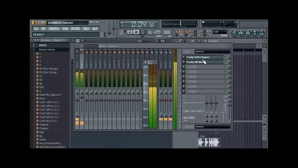Open the CHANNELS menu
The height and width of the screenshot is (168, 298).
[x=54, y=29]
